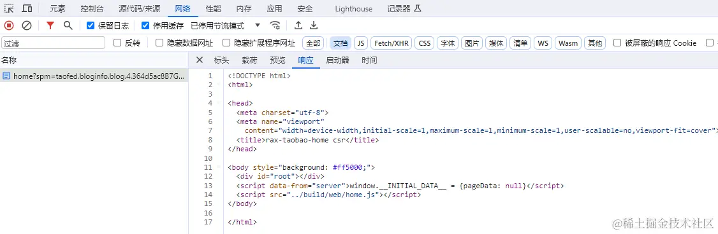This screenshot has width=718, height=234.
Task: Filter by 其他 request type
Action: 595,43
